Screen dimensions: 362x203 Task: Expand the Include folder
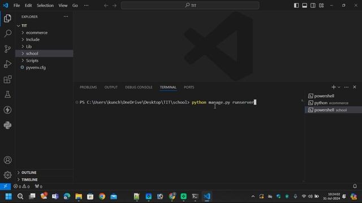click(x=44, y=39)
